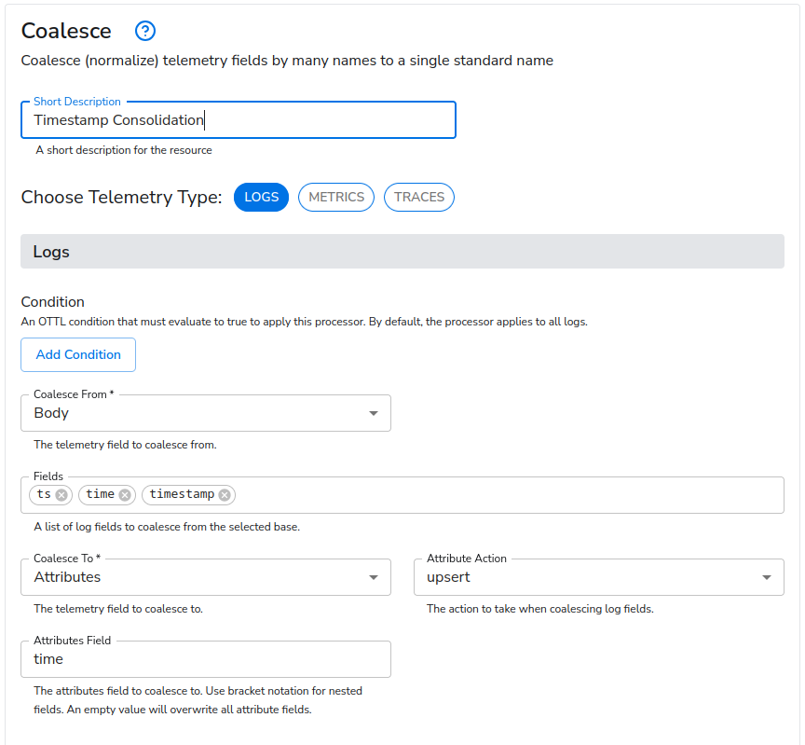The image size is (805, 745).
Task: Click the Add Condition button
Action: click(78, 354)
